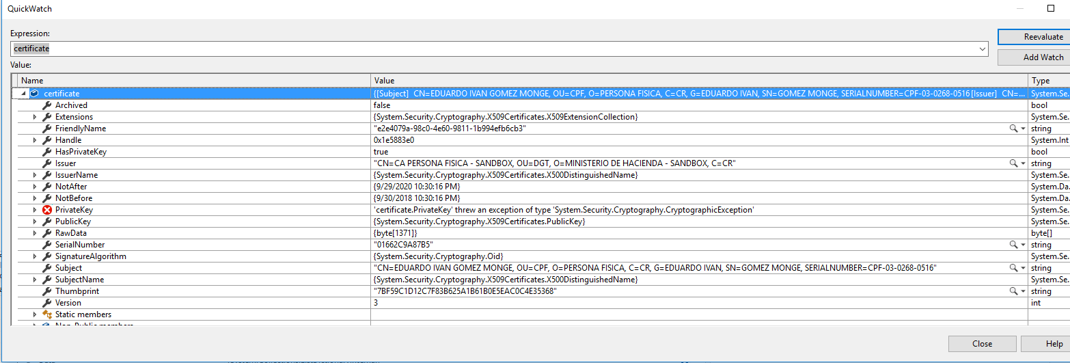
Task: Expand the PrivateKey exception node
Action: [x=35, y=210]
